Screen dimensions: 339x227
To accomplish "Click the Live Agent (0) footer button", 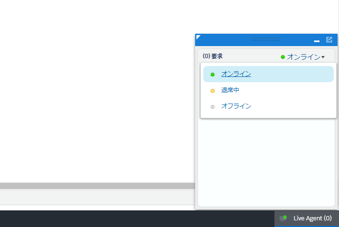I will click(x=307, y=218).
